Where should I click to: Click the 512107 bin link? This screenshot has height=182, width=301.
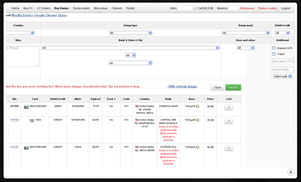[x=15, y=147]
